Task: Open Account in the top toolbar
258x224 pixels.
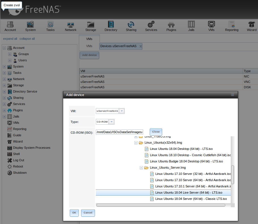Action: pos(10,26)
